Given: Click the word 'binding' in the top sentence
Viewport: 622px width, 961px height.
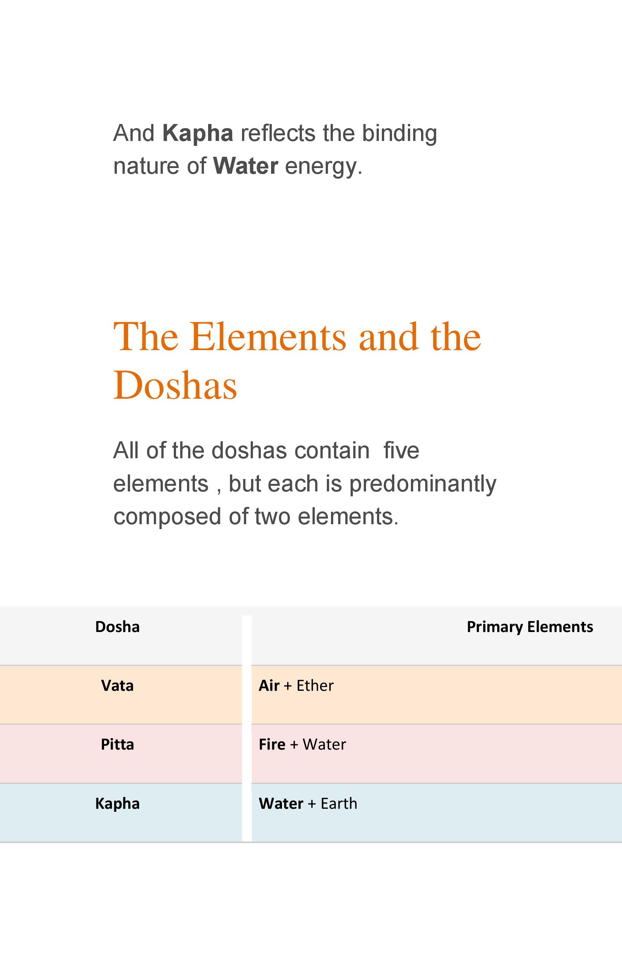Looking at the screenshot, I should [x=400, y=133].
